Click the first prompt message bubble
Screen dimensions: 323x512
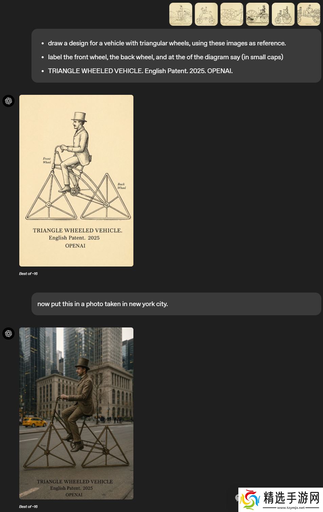176,56
